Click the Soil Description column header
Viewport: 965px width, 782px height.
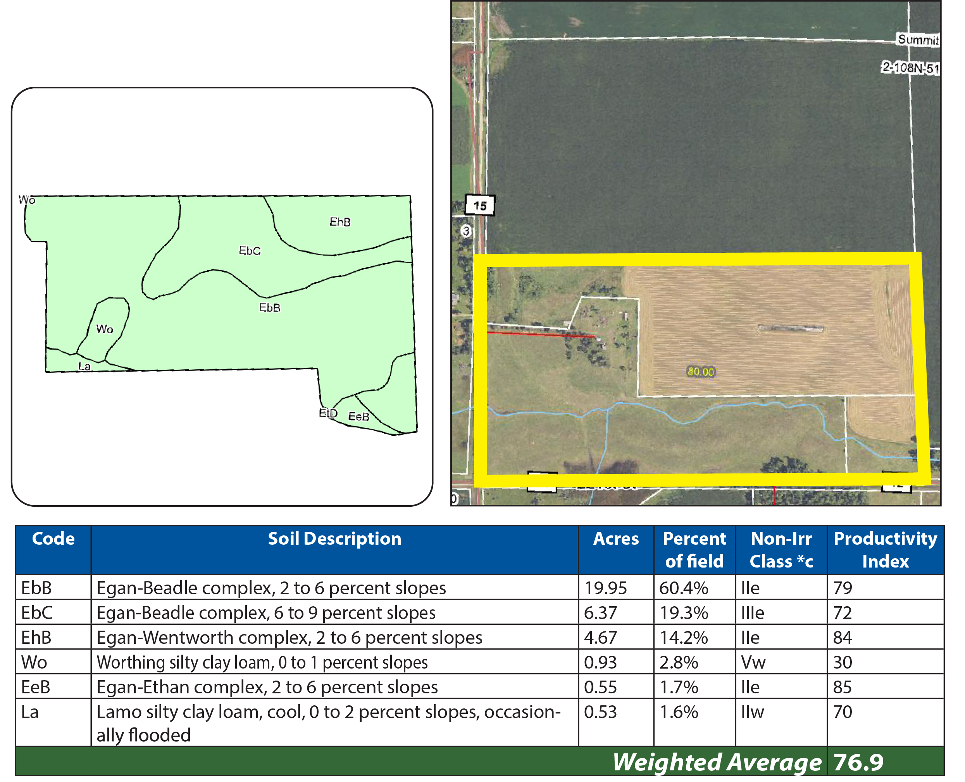pos(334,539)
